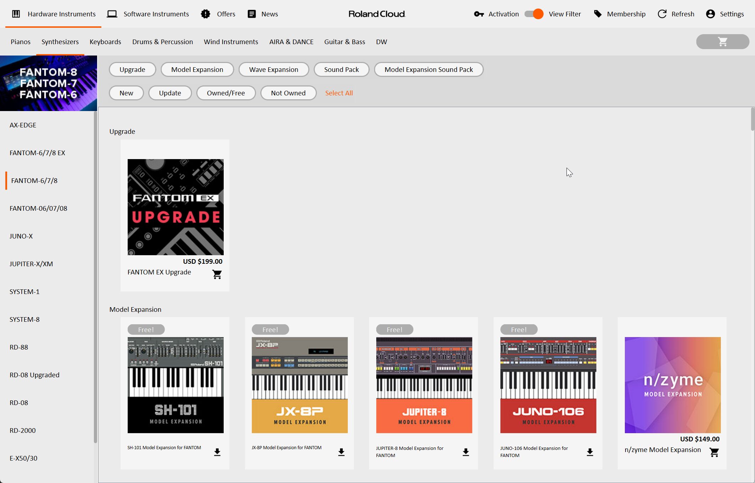Select RD-2000 in the sidebar
The width and height of the screenshot is (755, 483).
(23, 430)
